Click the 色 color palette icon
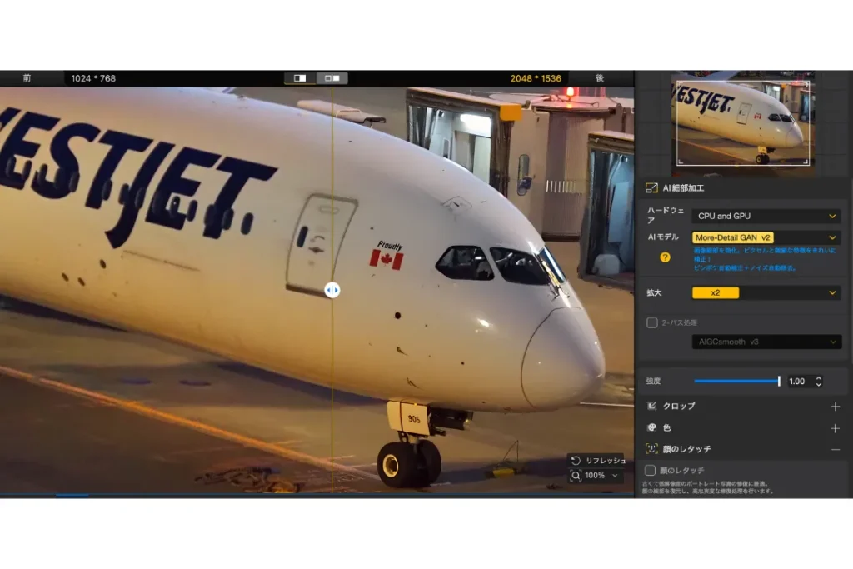Screen dimensions: 853x569 (x=651, y=427)
